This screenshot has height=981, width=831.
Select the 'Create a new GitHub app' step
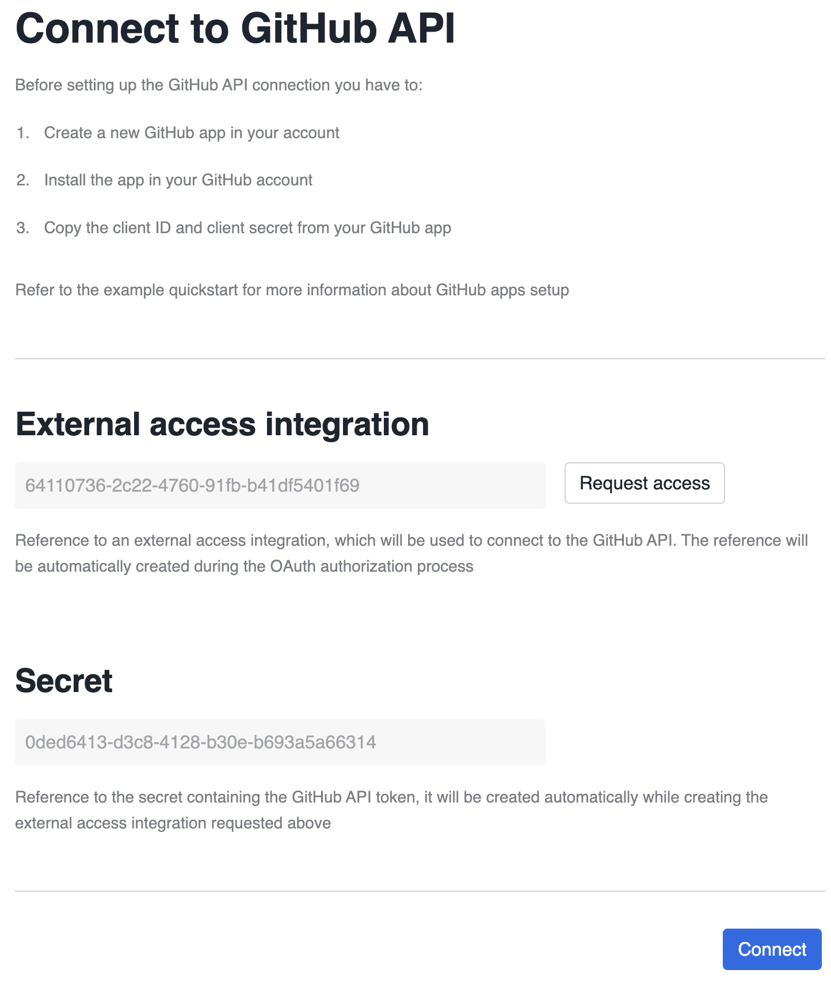pyautogui.click(x=192, y=133)
